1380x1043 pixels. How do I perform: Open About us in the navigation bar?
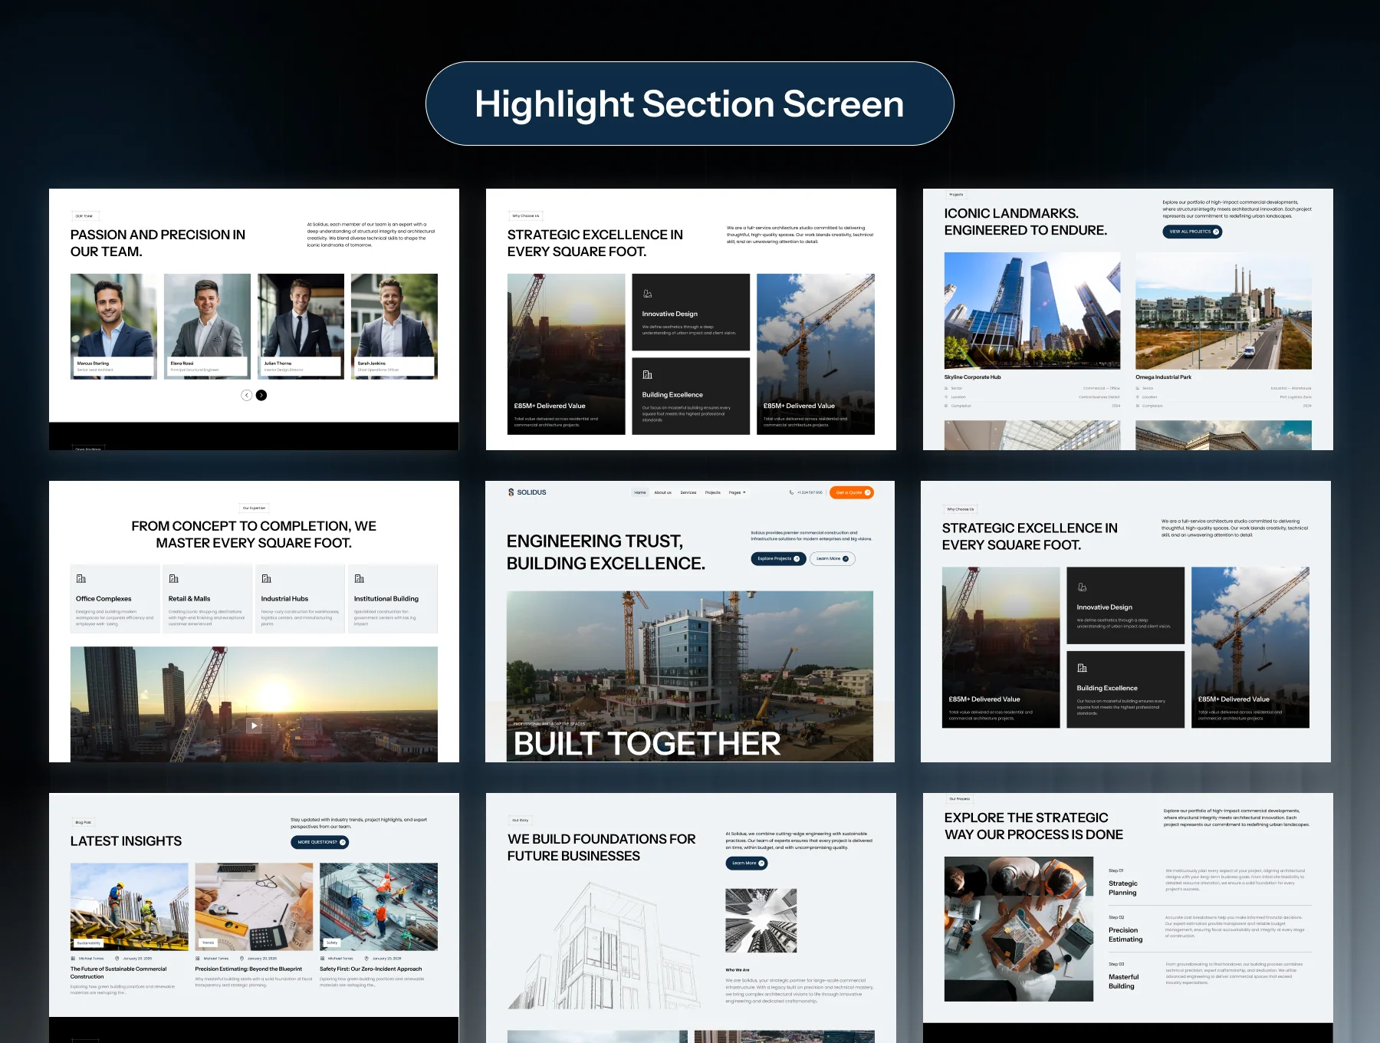[x=662, y=492]
